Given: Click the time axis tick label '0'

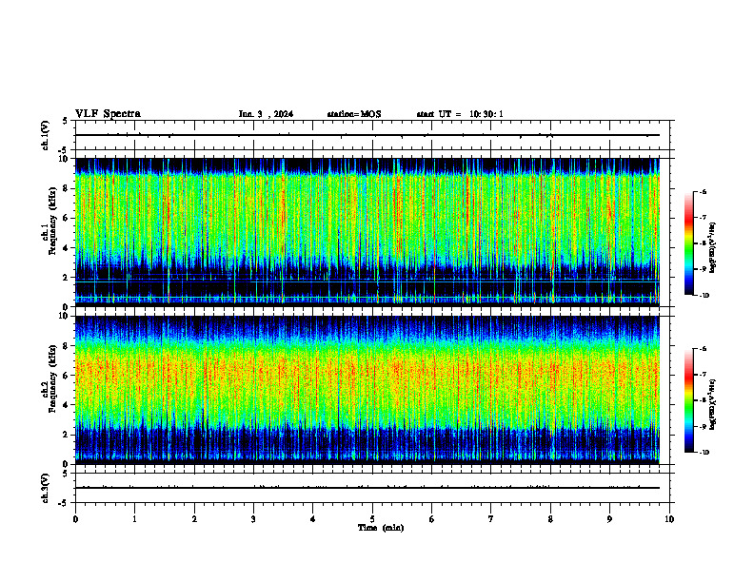Looking at the screenshot, I should pos(75,519).
